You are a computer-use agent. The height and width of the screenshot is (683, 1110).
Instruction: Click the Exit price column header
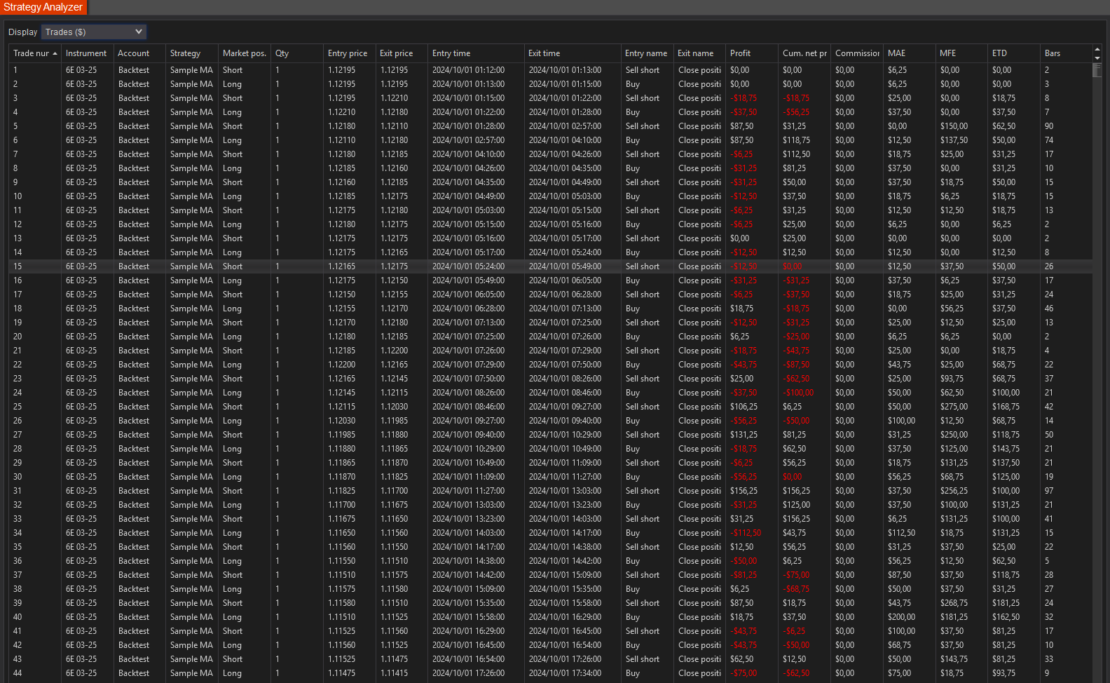402,53
